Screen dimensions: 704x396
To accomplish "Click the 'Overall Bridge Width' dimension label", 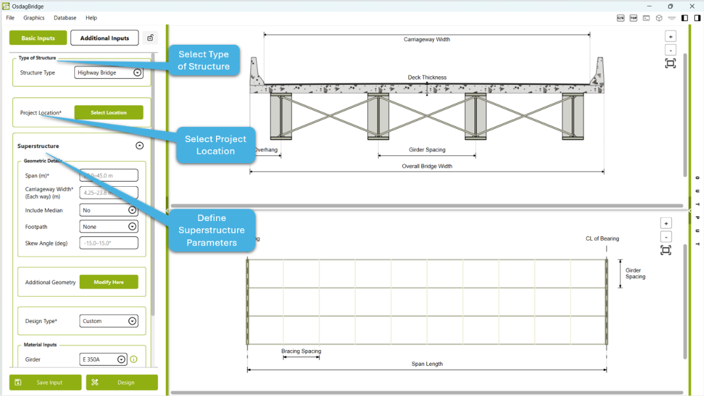I will 427,166.
